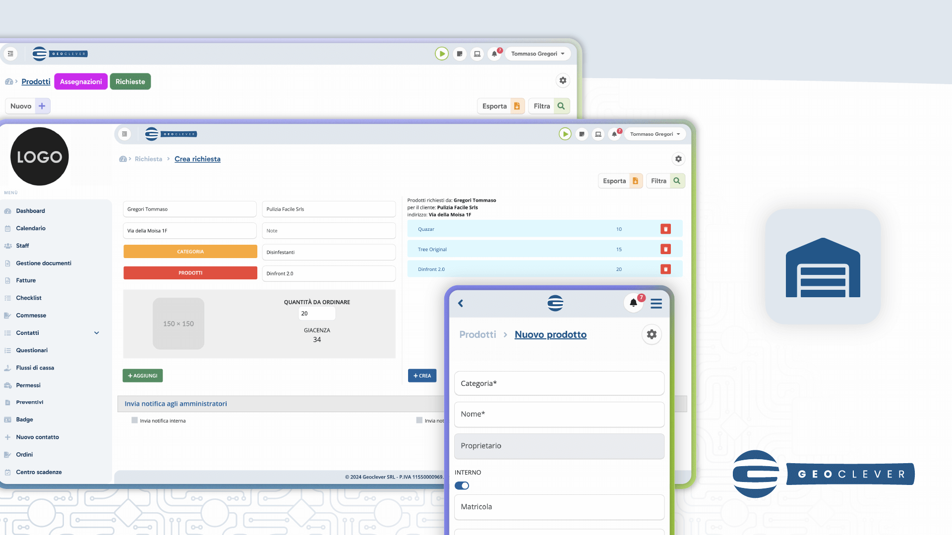Open the Via della Moisa 1F address field
This screenshot has height=535, width=952.
pos(190,231)
